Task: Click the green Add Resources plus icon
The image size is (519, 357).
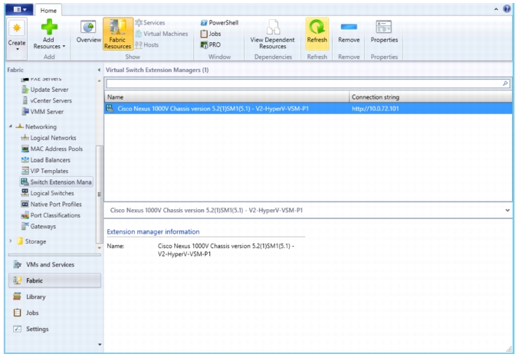Action: tap(49, 27)
